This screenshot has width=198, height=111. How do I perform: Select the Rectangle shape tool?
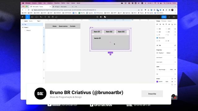coord(36,17)
